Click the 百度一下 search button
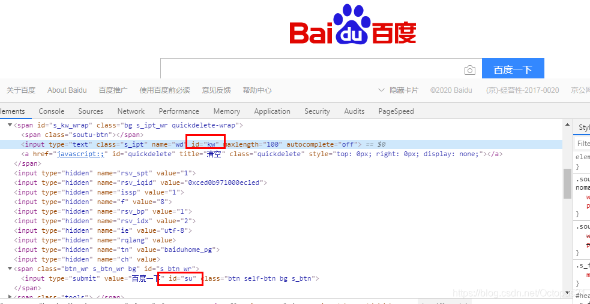Screen dimensions: 590x304 tap(513, 69)
